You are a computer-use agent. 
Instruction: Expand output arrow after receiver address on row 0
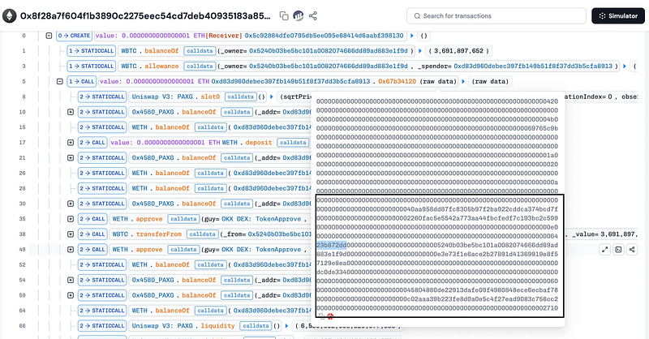tap(413, 36)
